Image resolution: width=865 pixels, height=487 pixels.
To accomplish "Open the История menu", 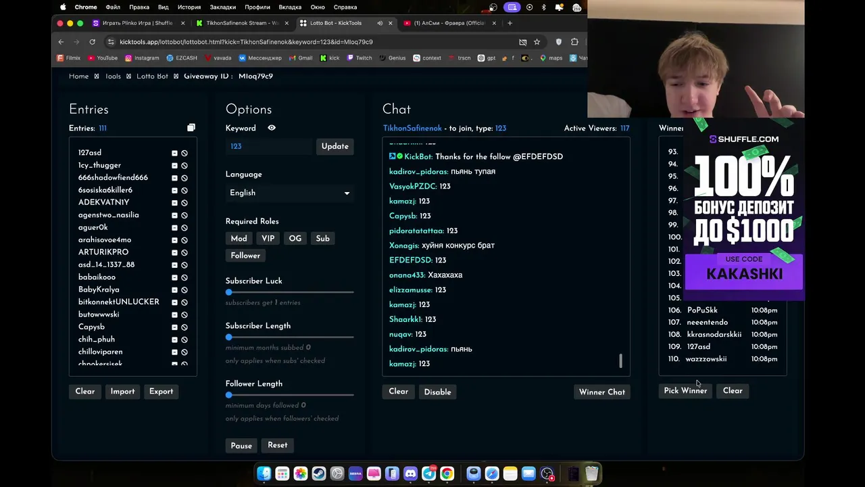I will click(189, 7).
